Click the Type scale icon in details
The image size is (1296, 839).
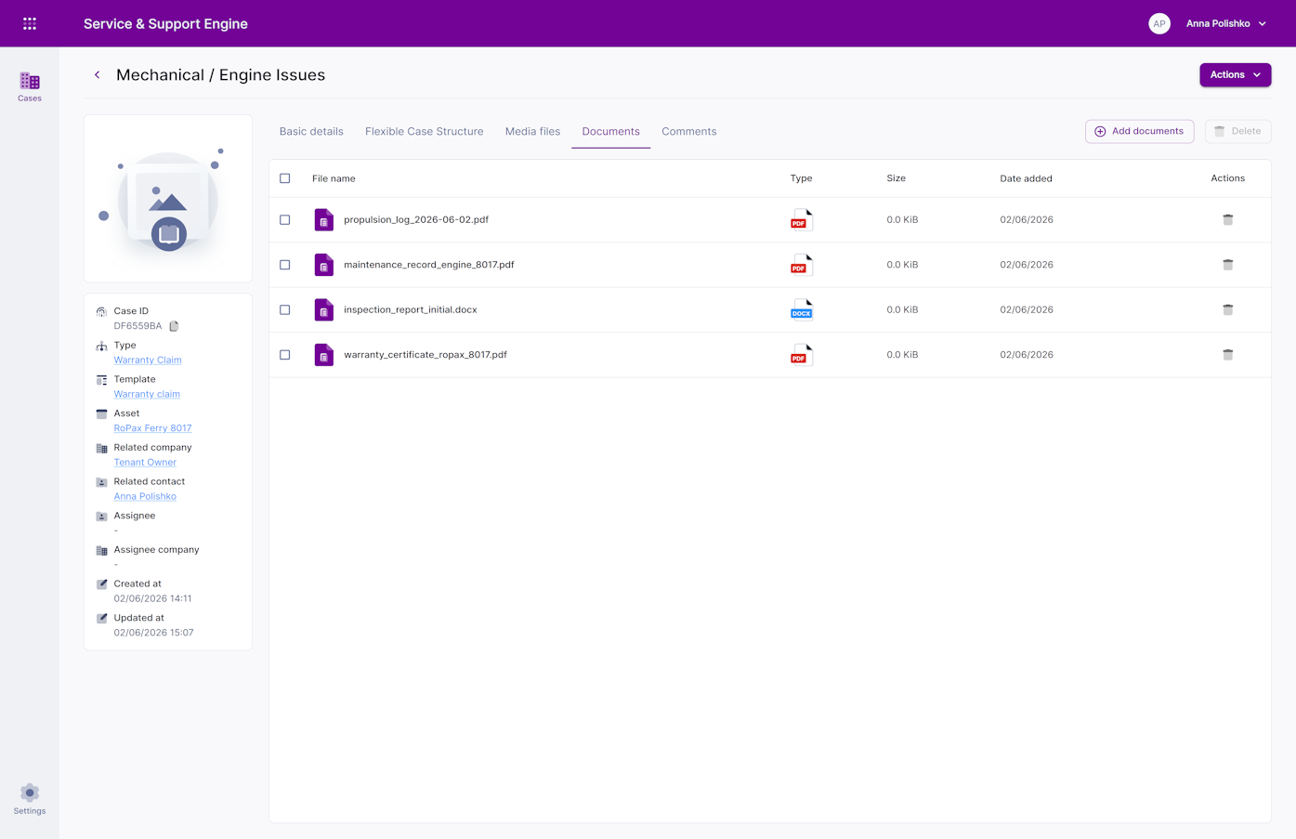pyautogui.click(x=101, y=346)
